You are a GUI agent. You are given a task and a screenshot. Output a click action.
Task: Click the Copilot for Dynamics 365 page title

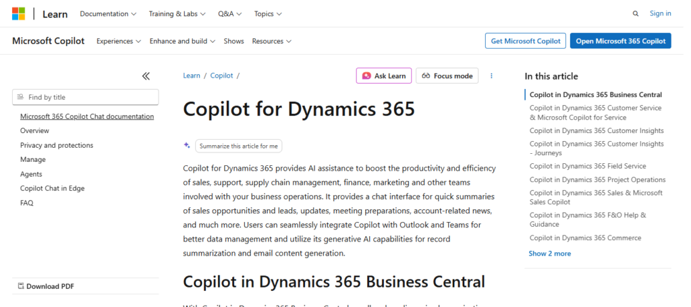[x=299, y=109]
